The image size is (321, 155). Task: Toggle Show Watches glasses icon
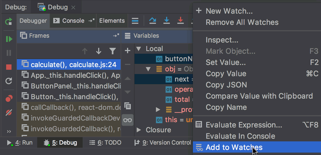(x=128, y=120)
